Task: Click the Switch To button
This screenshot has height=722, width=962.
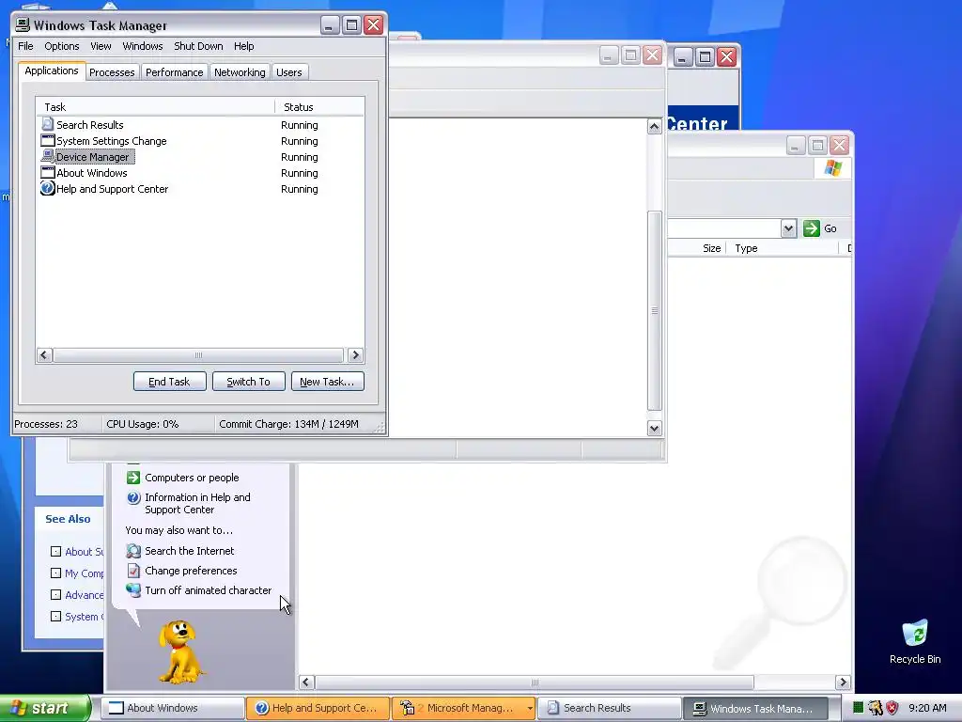Action: (x=248, y=382)
